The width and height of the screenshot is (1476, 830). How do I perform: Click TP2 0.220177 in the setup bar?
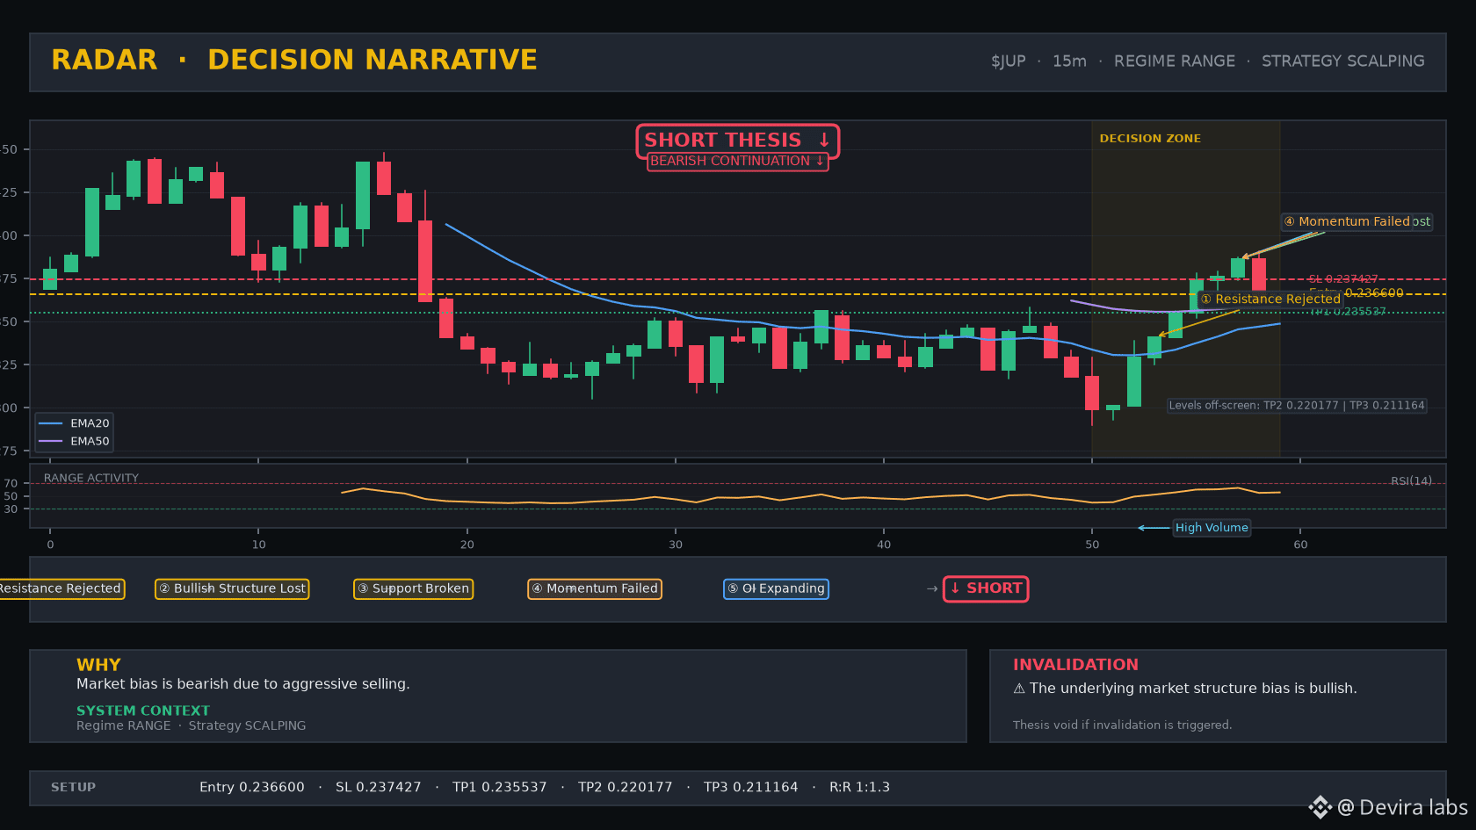(x=626, y=787)
